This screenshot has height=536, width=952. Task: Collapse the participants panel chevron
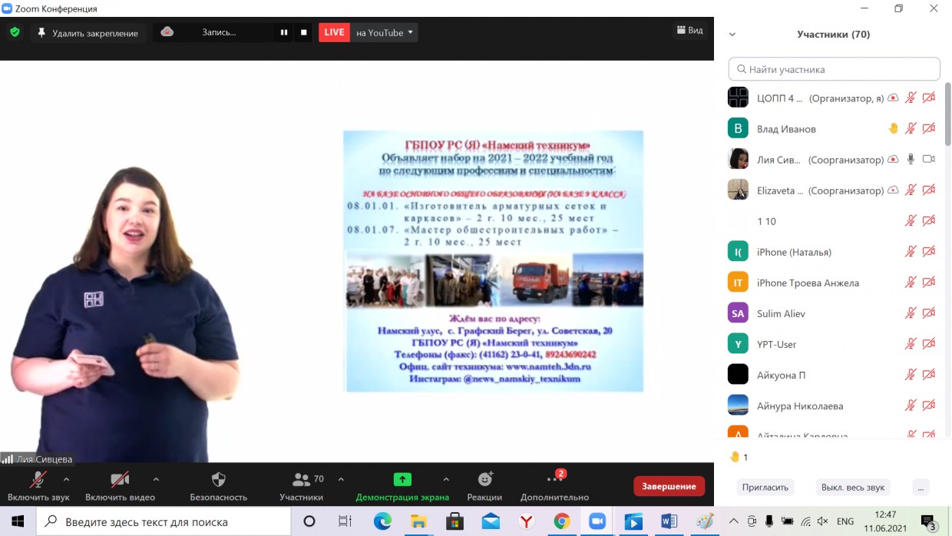click(732, 35)
